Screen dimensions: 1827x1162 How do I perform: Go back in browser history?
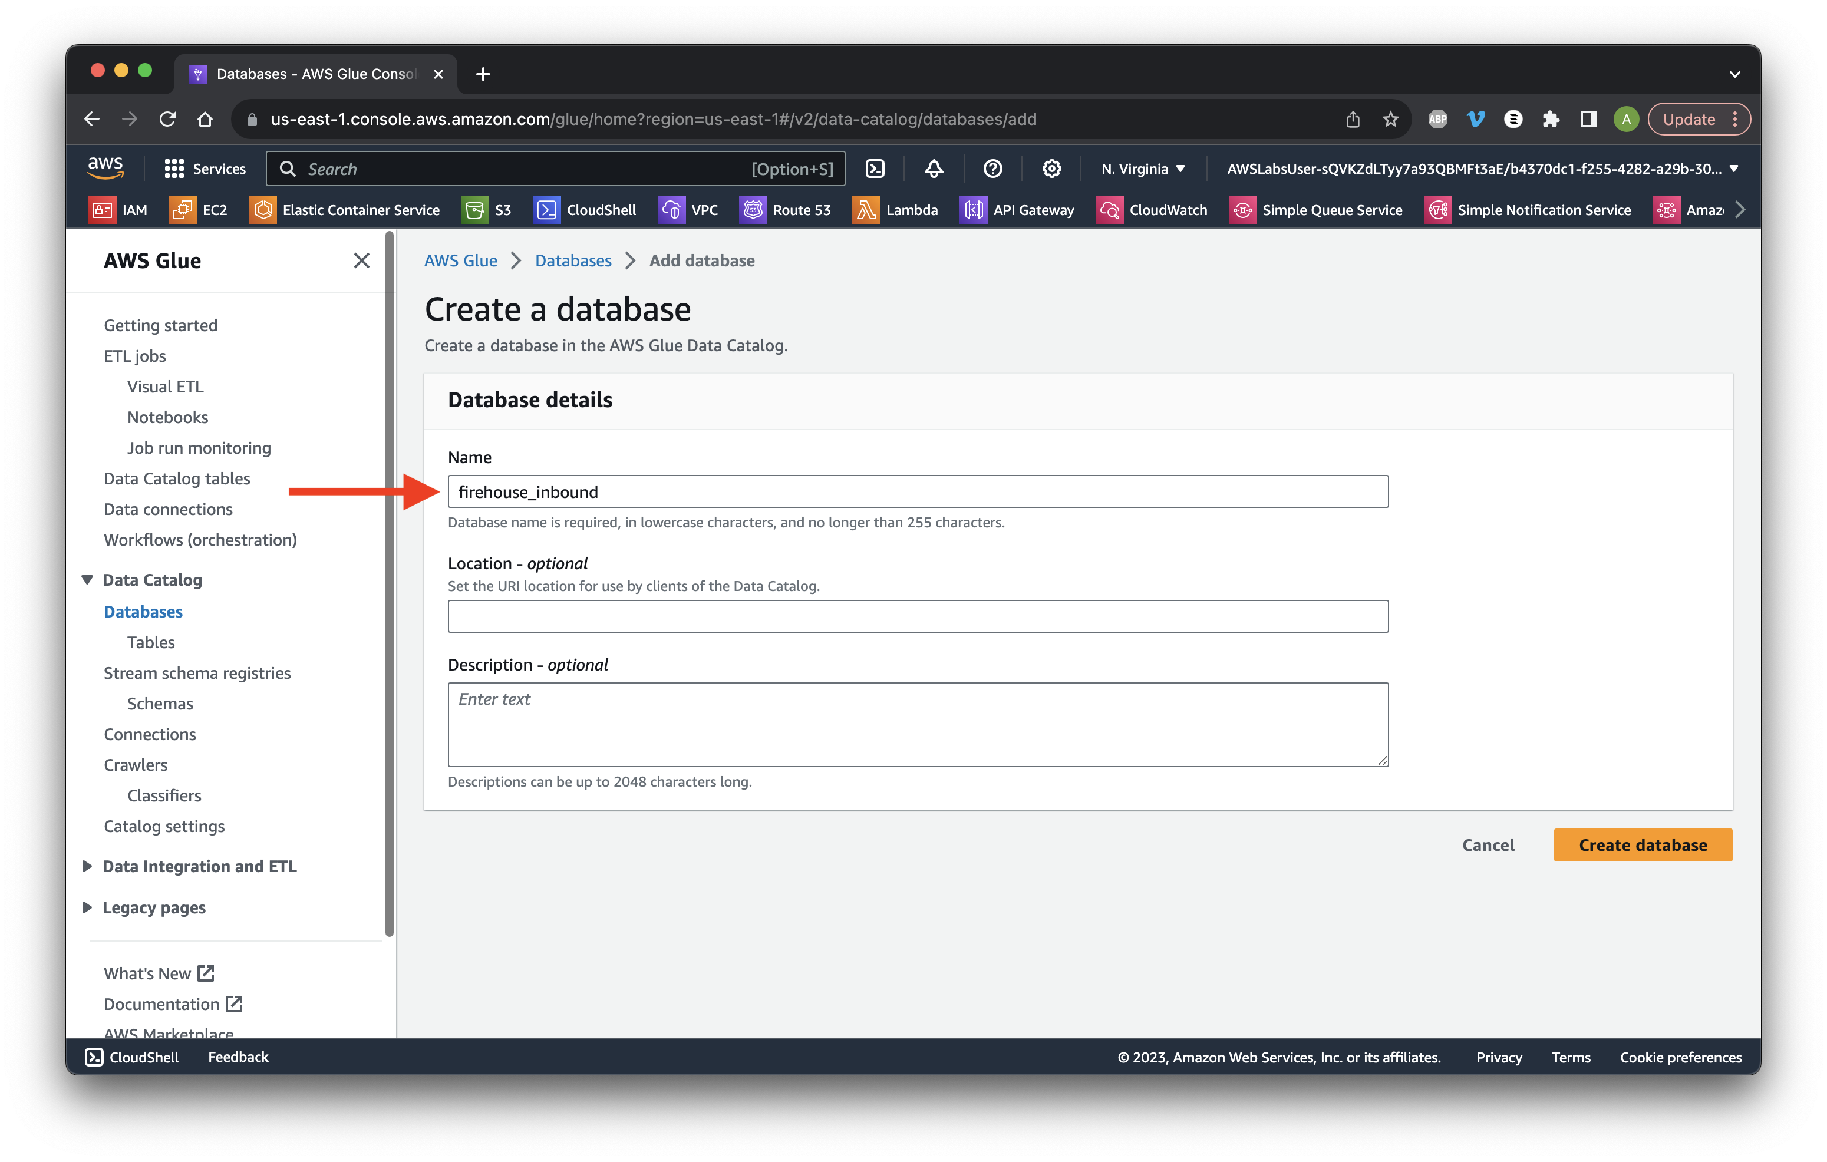[92, 119]
